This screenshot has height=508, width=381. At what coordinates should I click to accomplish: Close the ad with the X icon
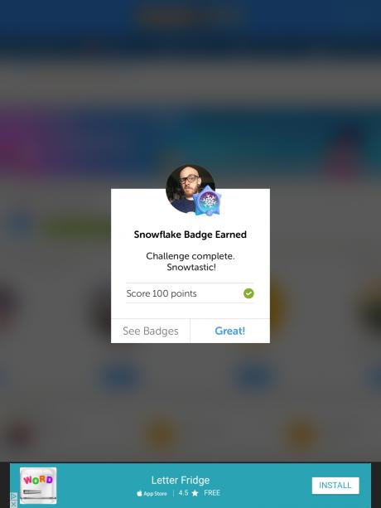coord(13,504)
